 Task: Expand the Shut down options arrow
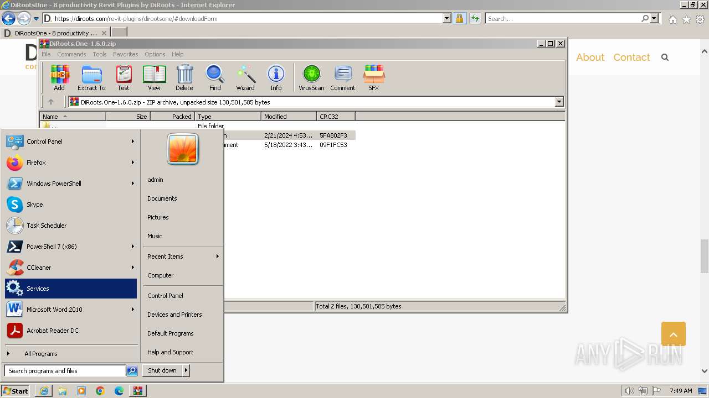[x=186, y=370]
